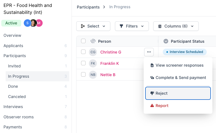Click the three-dots menu for Christine G
Image resolution: width=216 pixels, height=133 pixels.
click(x=149, y=52)
